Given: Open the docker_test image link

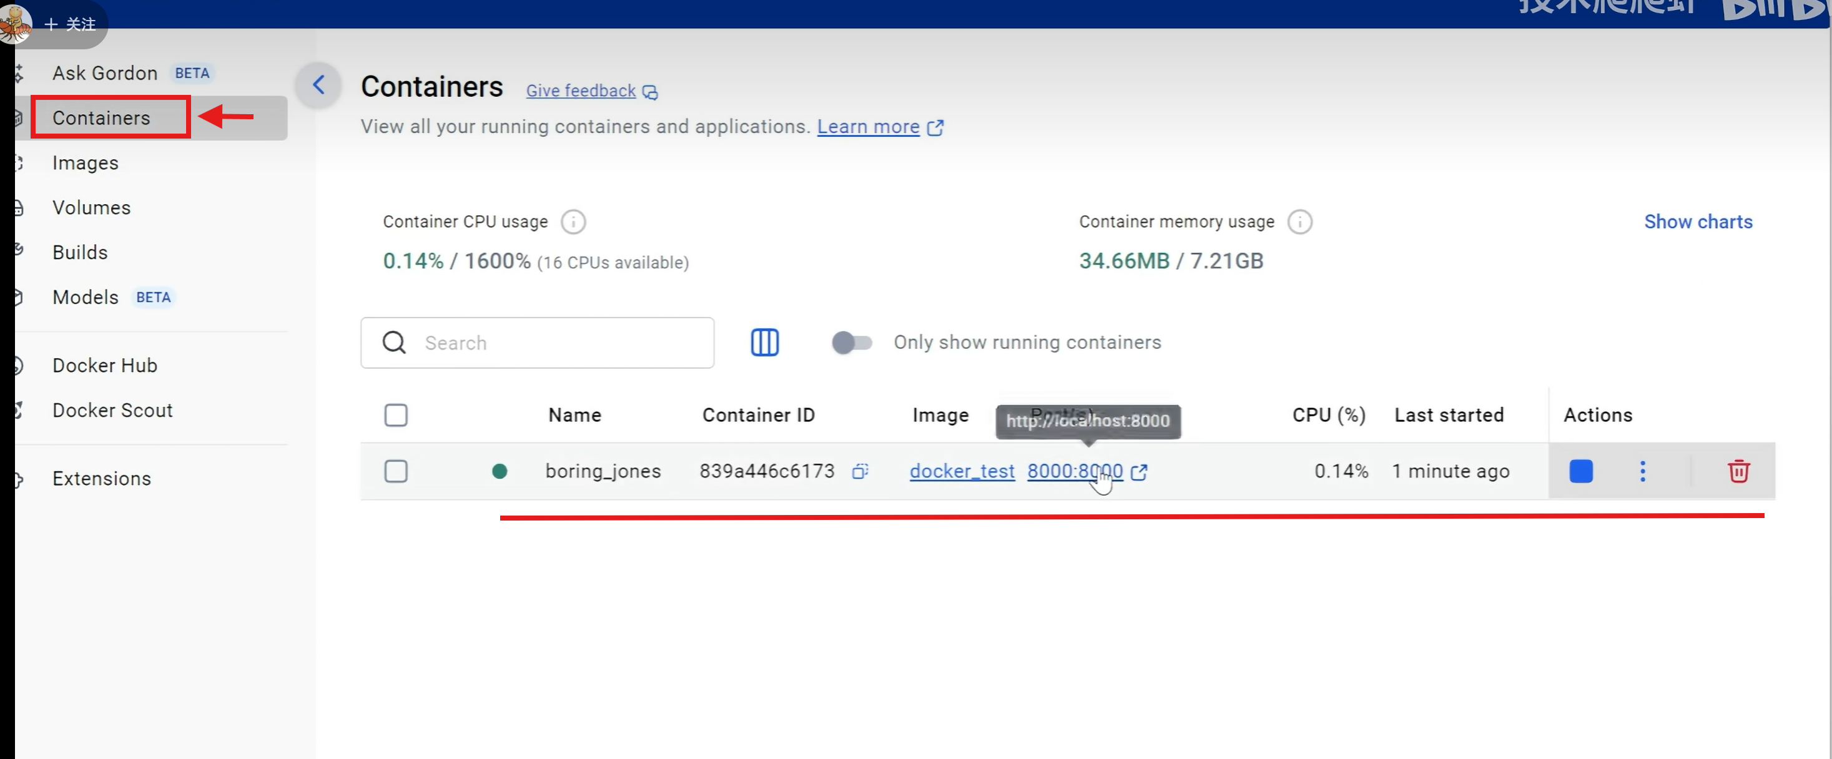Looking at the screenshot, I should coord(962,471).
